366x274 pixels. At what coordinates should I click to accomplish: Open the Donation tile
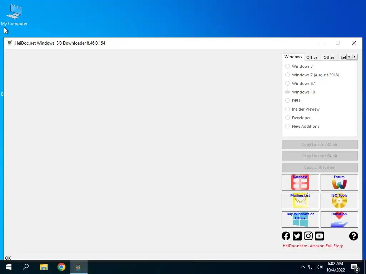[x=339, y=219]
